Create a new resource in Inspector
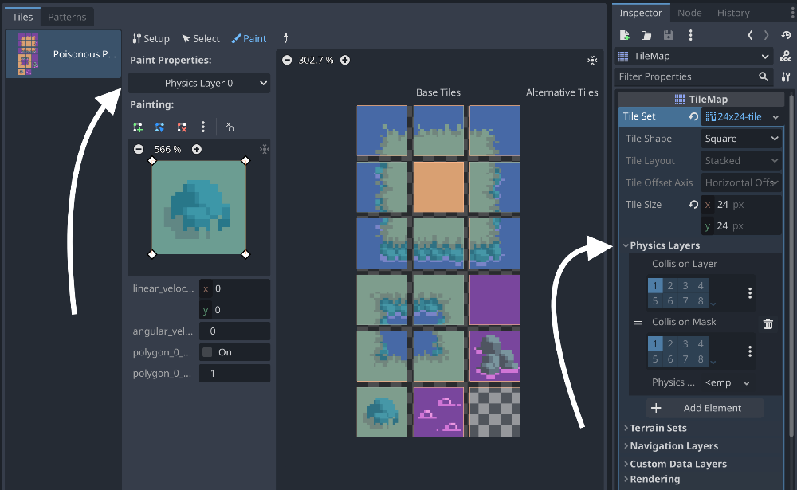This screenshot has height=490, width=797. [x=625, y=35]
